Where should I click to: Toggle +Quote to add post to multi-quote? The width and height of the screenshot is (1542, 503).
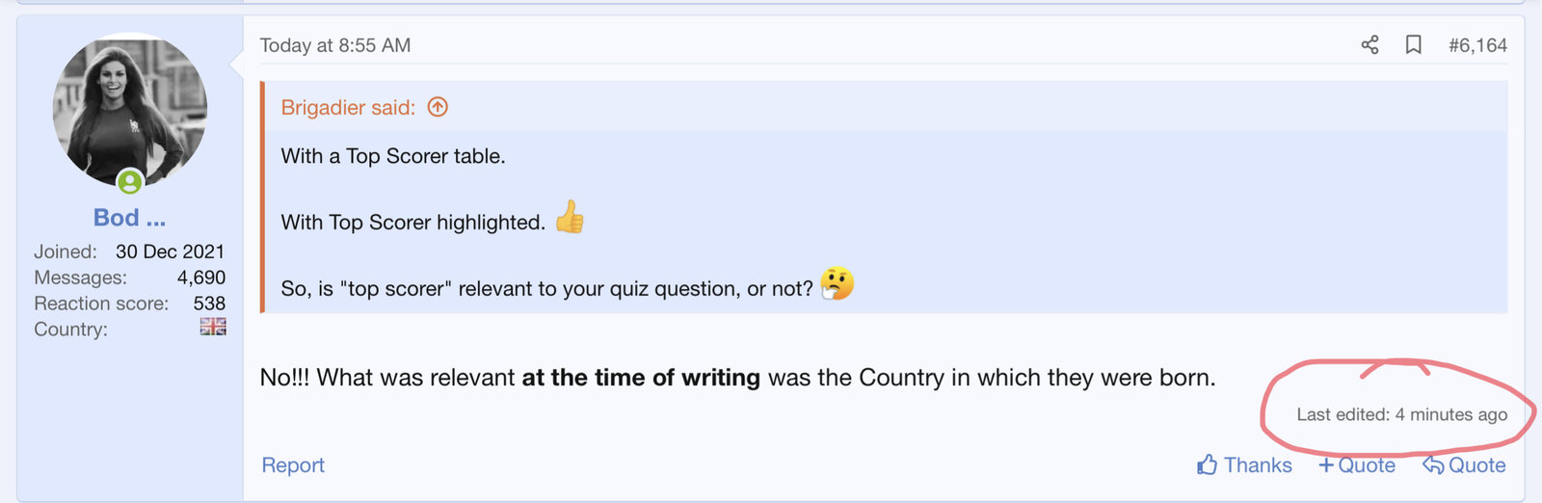(1356, 465)
